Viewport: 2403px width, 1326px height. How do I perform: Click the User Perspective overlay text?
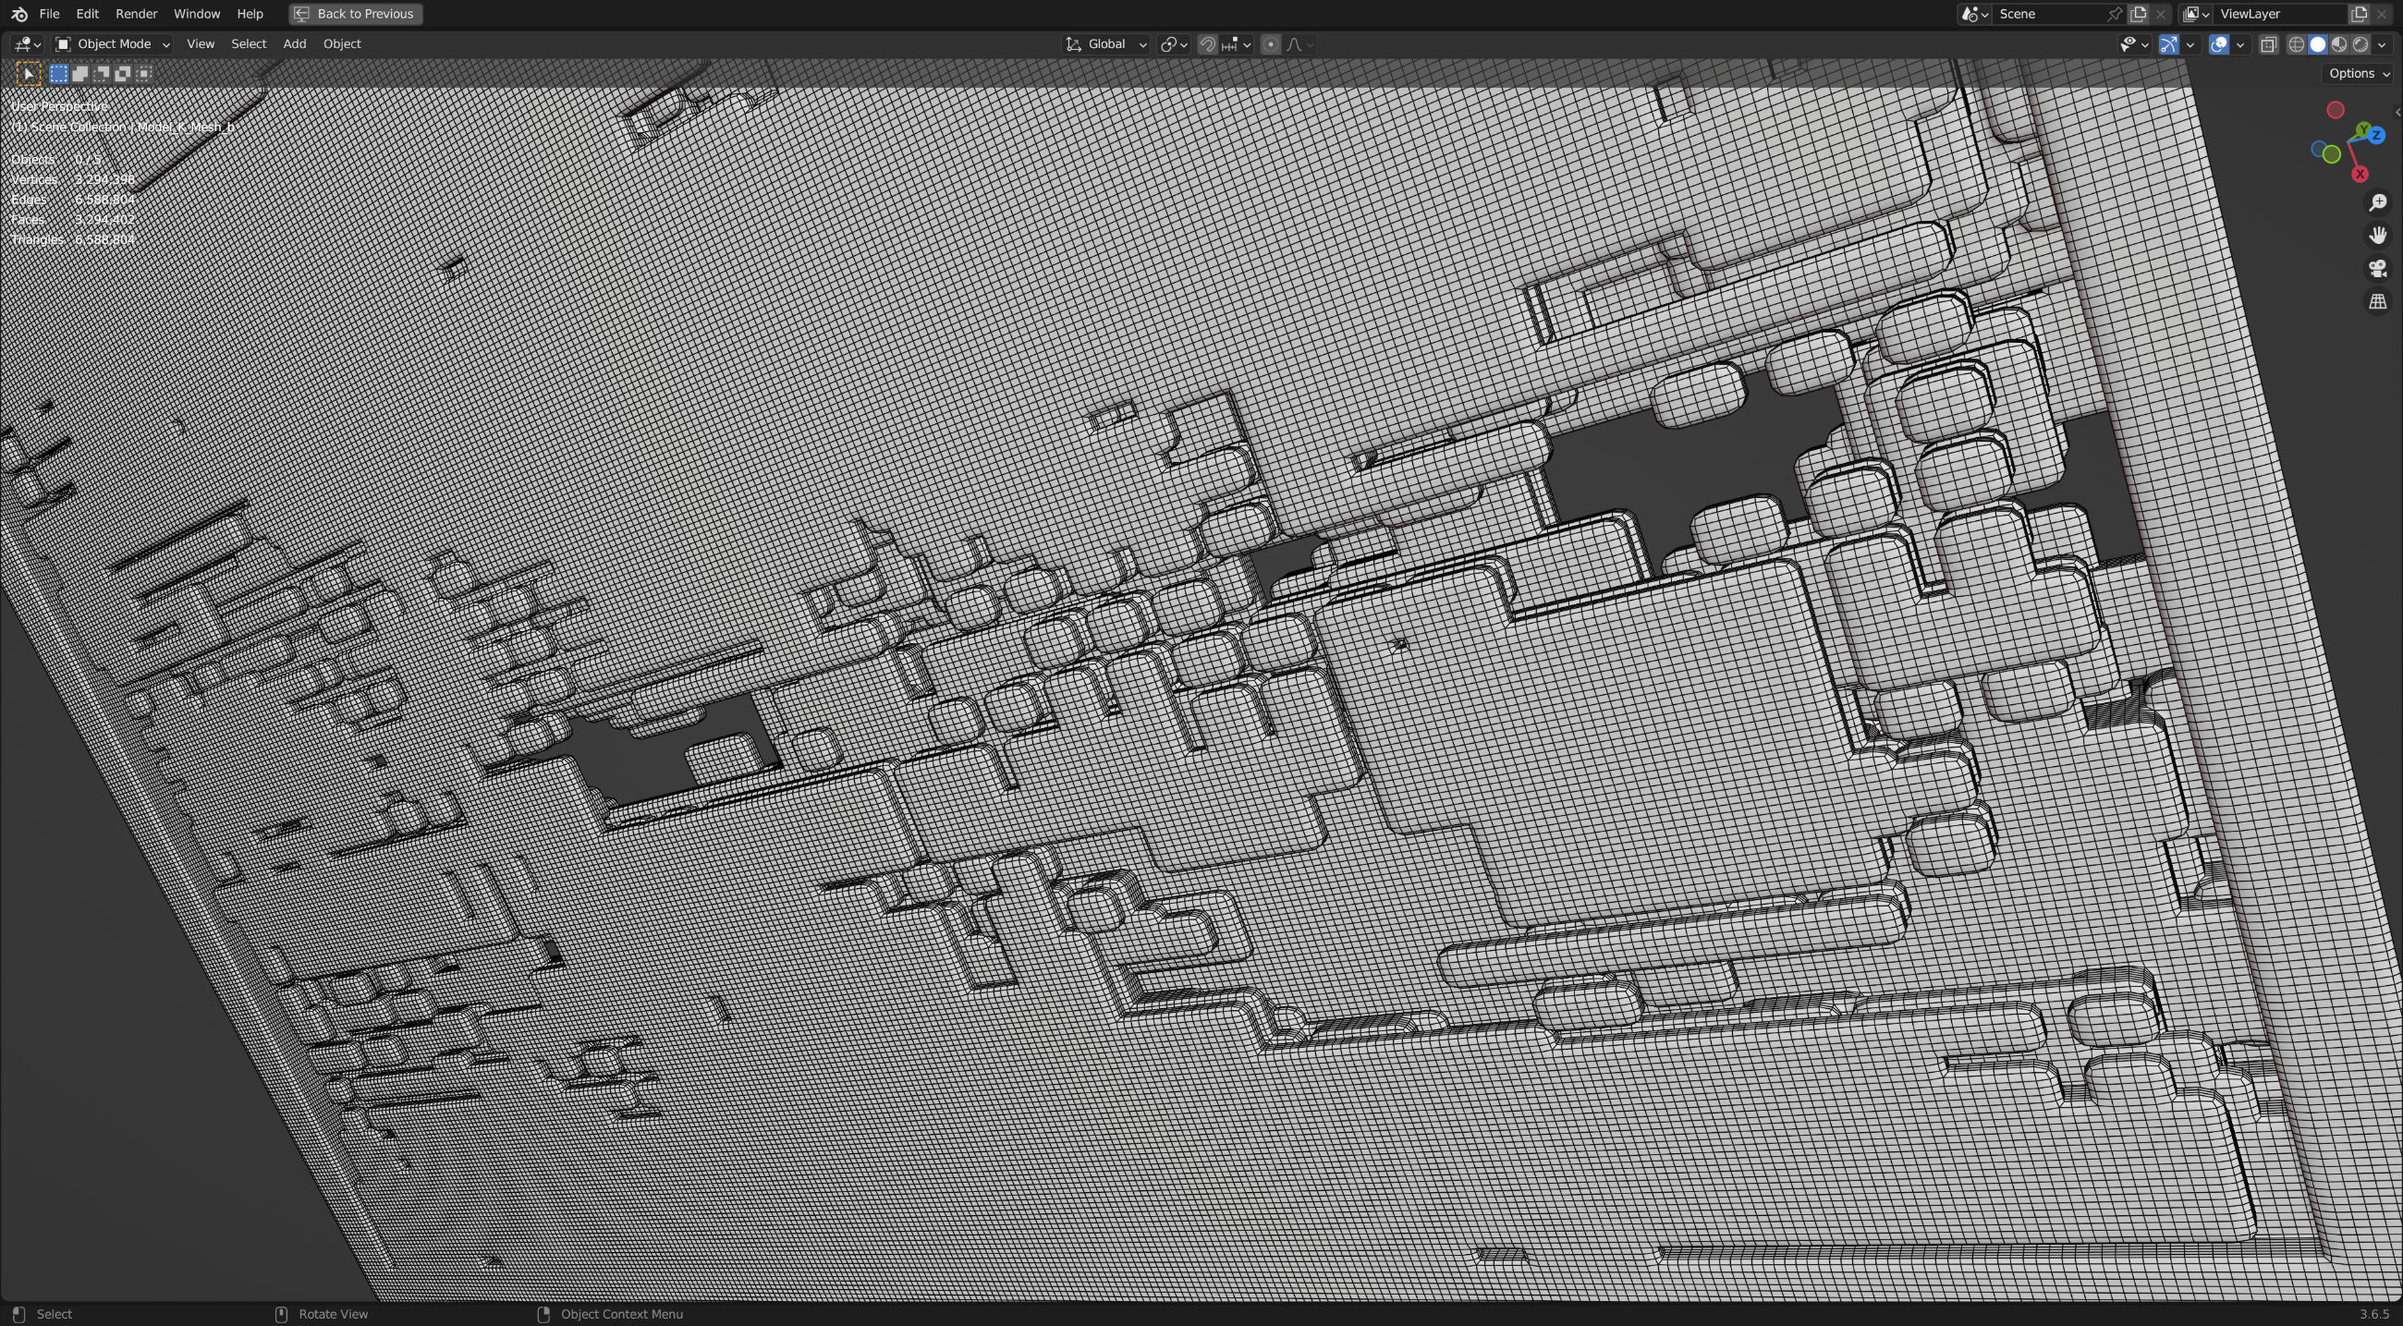pos(59,106)
